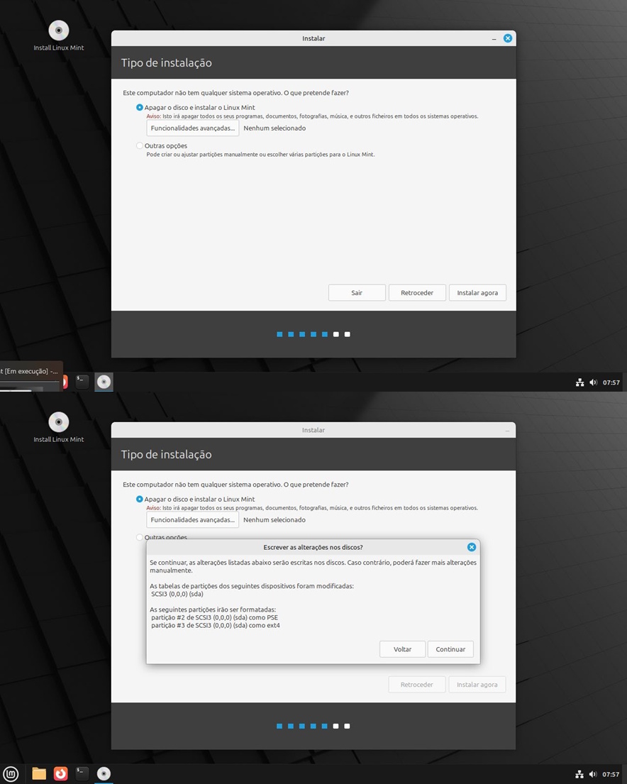The height and width of the screenshot is (784, 627).
Task: Select the unobstructed 'Outras opções' radio button
Action: (140, 145)
